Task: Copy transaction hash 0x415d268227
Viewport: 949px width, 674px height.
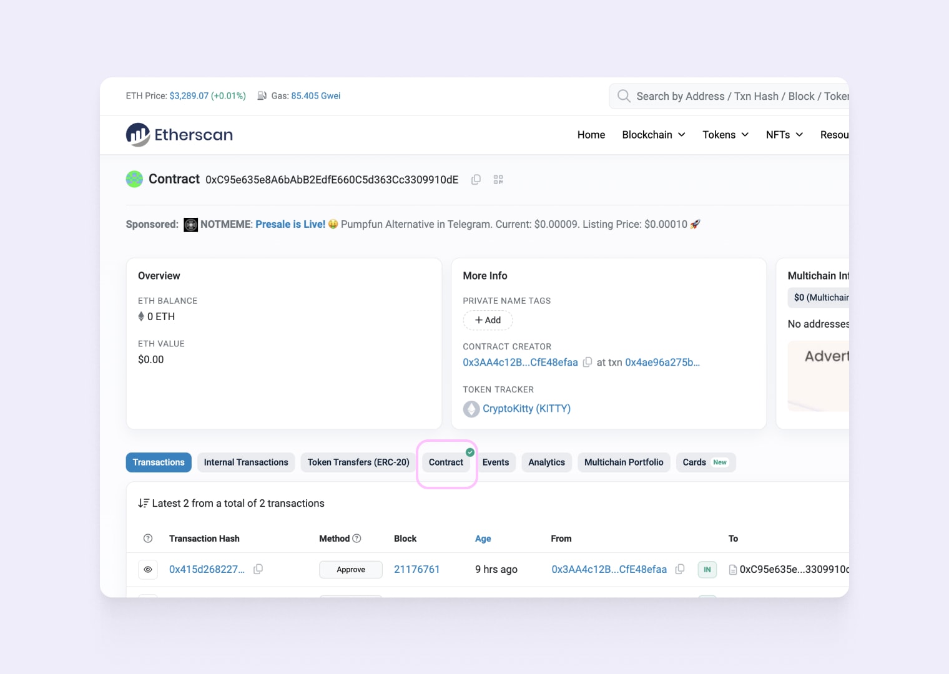Action: point(258,569)
